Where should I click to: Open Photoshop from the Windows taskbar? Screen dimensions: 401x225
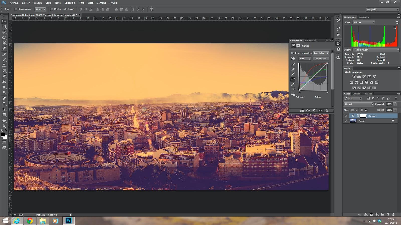click(x=68, y=221)
